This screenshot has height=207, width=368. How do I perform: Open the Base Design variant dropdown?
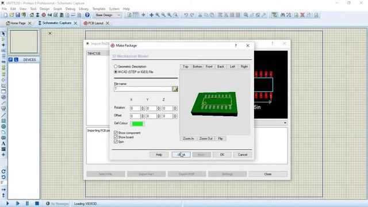pos(108,15)
